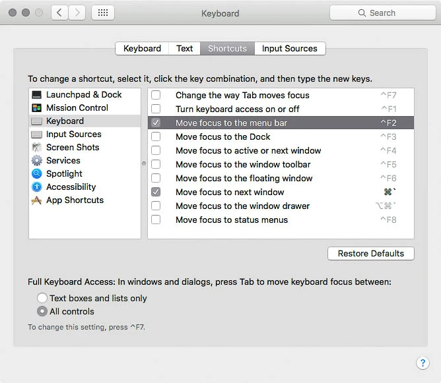Viewport: 441px width, 383px height.
Task: Enable Move focus to the Dock checkbox
Action: [156, 136]
